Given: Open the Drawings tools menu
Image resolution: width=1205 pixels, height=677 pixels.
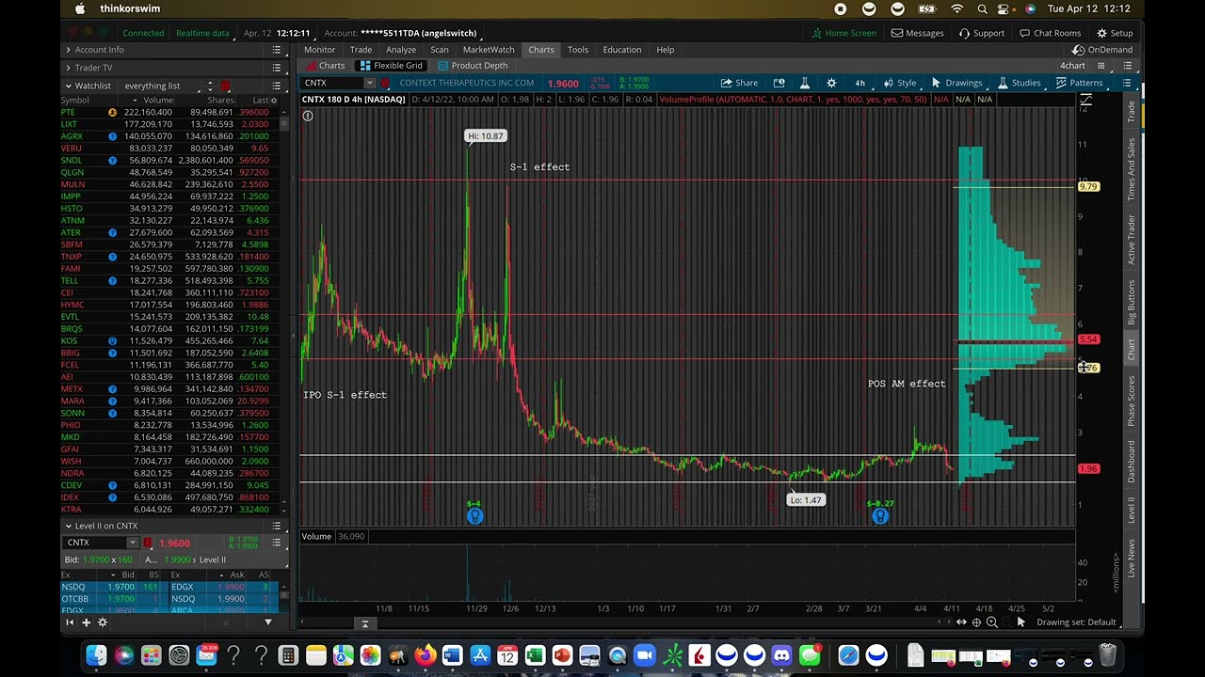Looking at the screenshot, I should pos(956,83).
